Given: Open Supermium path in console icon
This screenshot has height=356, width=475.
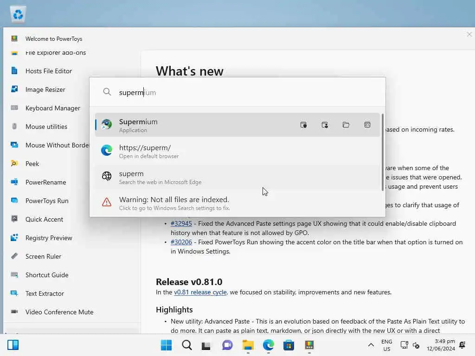Looking at the screenshot, I should [x=367, y=125].
